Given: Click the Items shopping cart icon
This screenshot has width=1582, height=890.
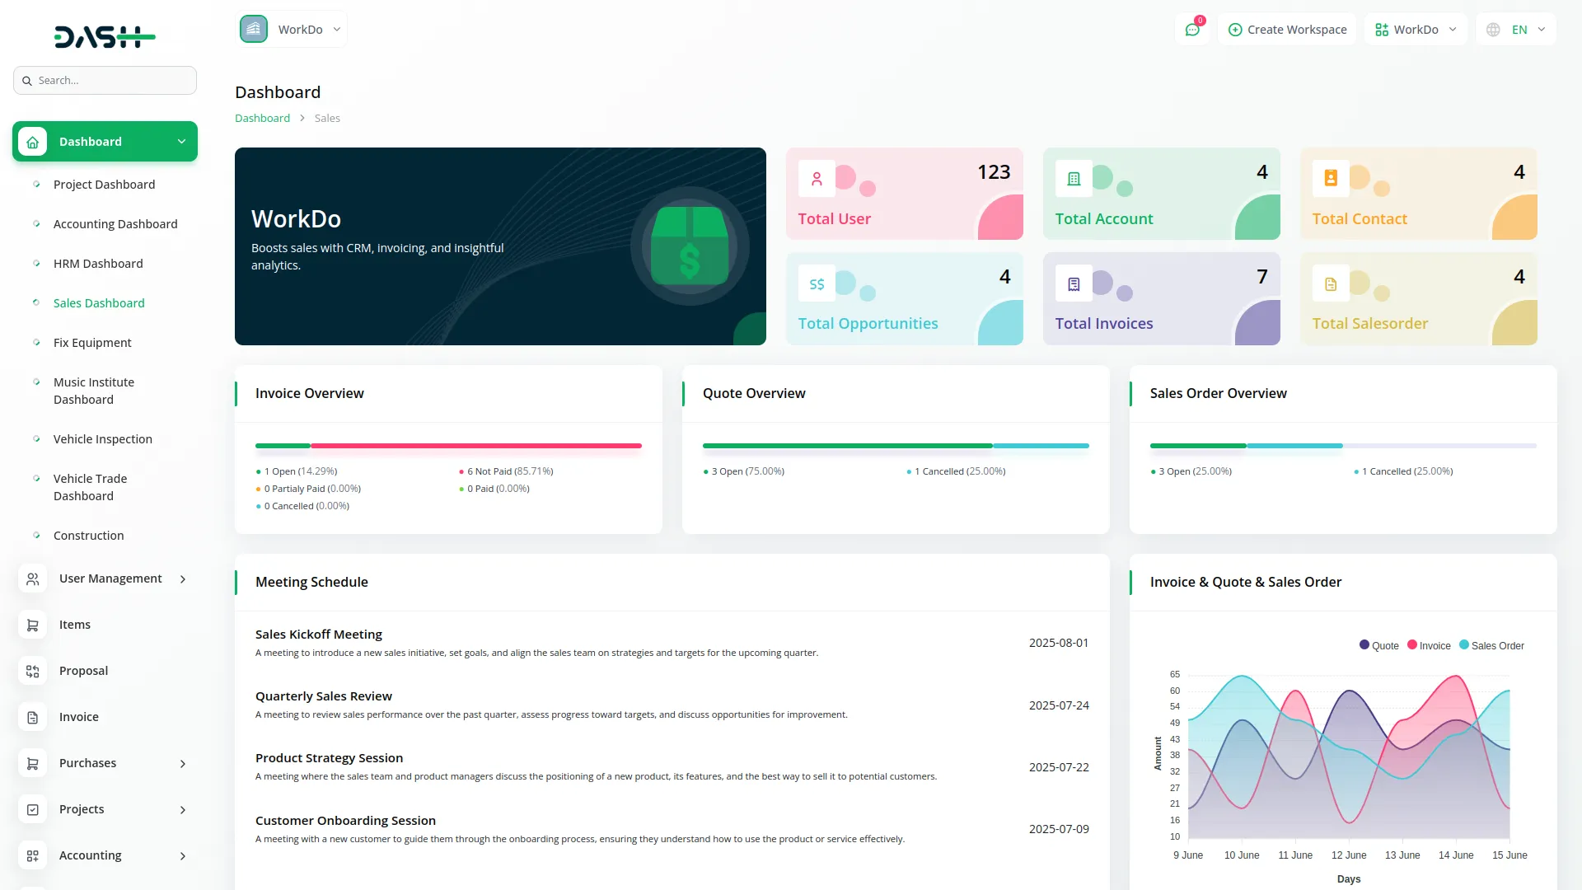Looking at the screenshot, I should [x=32, y=625].
